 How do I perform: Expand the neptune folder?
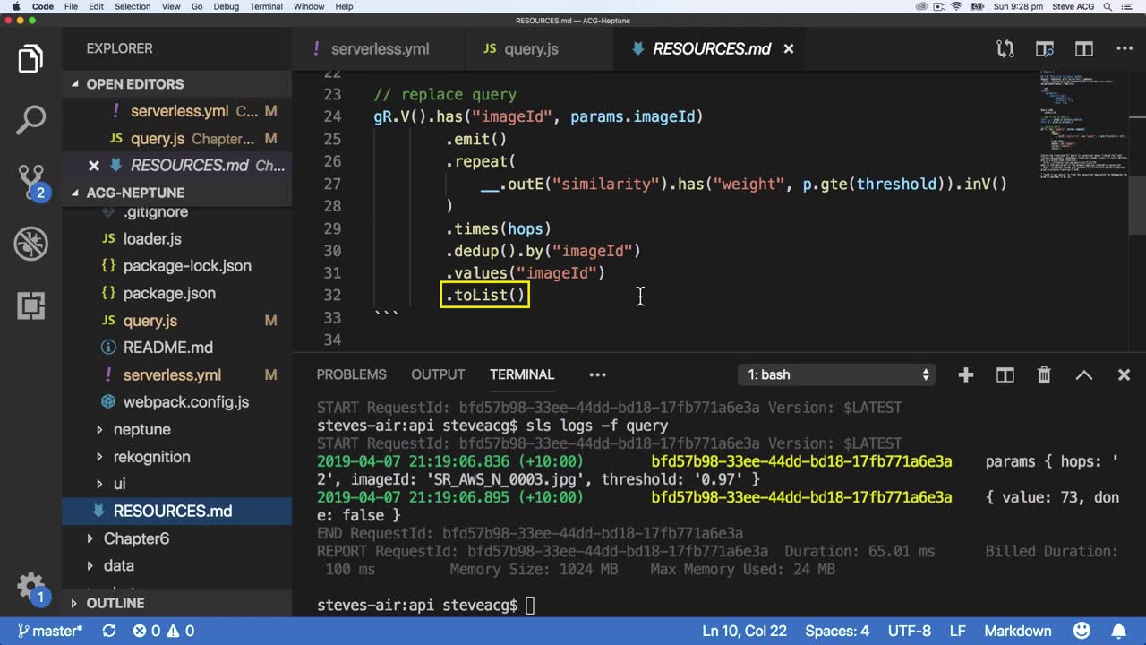click(141, 430)
